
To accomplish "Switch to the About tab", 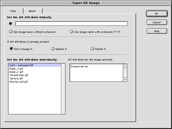I will point(32,11).
